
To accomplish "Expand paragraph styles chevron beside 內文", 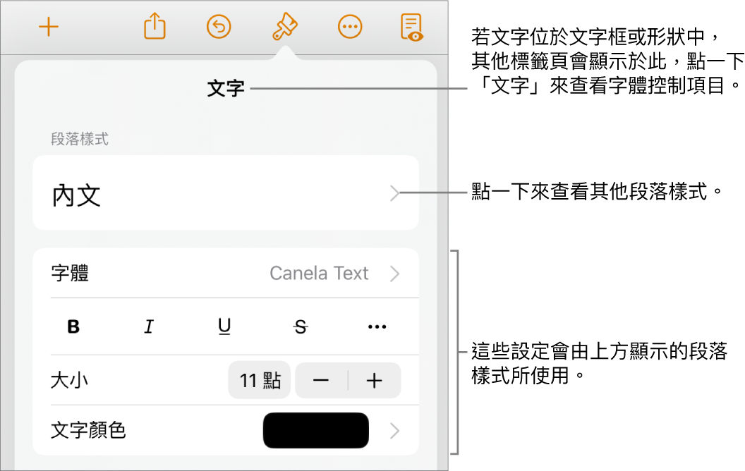I will [394, 193].
